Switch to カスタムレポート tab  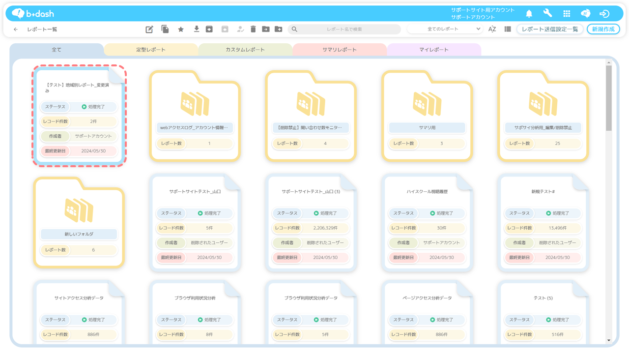pos(245,50)
